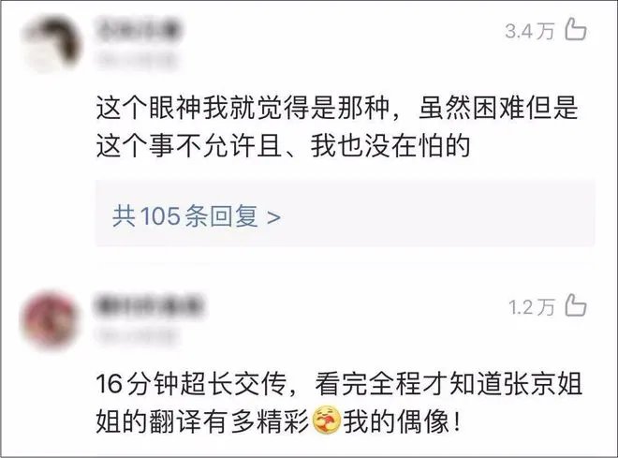Viewport: 618px width, 458px height.
Task: Like the comment showing 3.4万 likes
Action: [x=576, y=30]
